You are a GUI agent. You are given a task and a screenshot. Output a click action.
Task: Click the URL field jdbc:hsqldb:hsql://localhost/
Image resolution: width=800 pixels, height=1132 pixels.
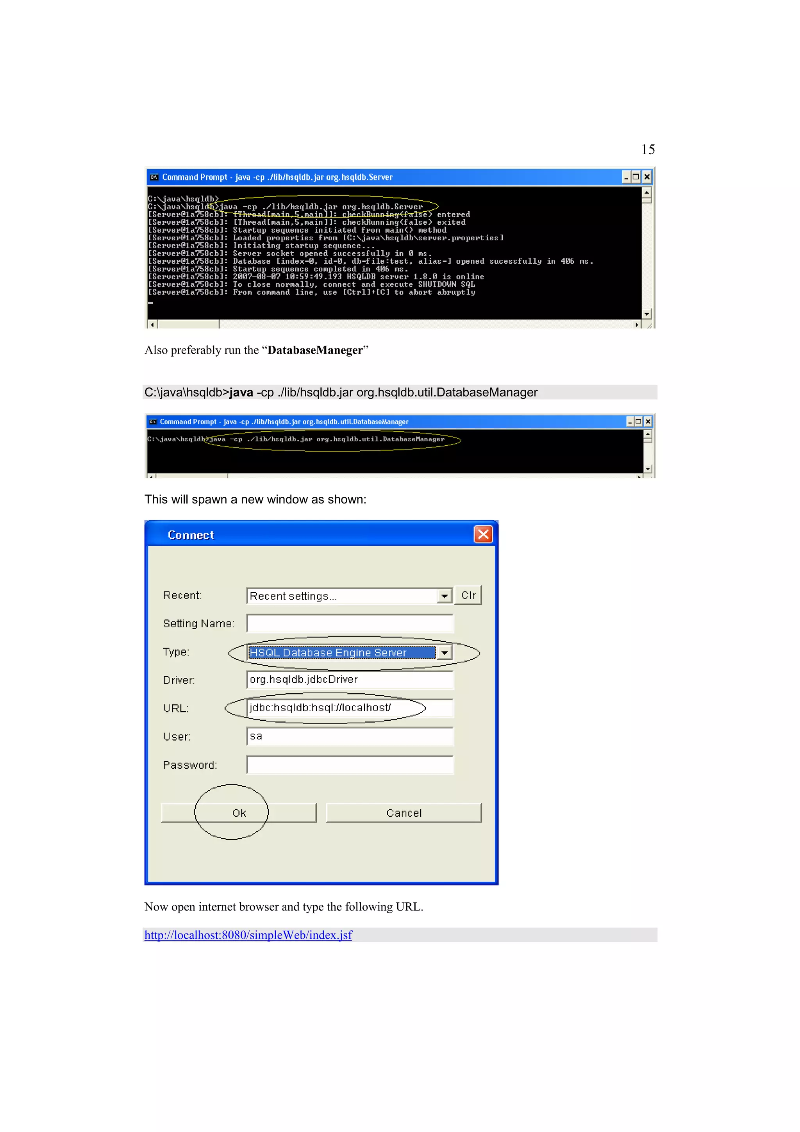click(350, 708)
